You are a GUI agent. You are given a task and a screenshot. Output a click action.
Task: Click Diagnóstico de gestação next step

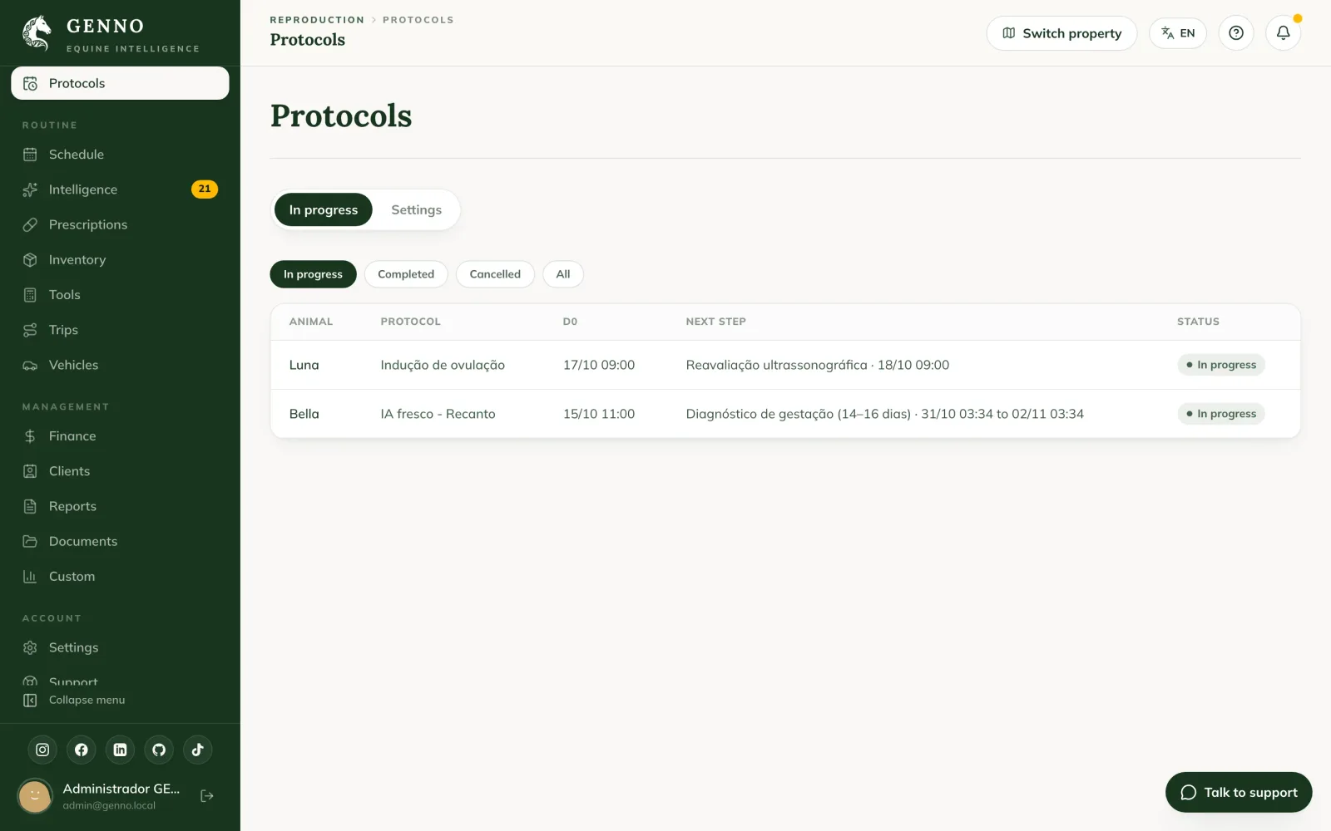tap(885, 414)
